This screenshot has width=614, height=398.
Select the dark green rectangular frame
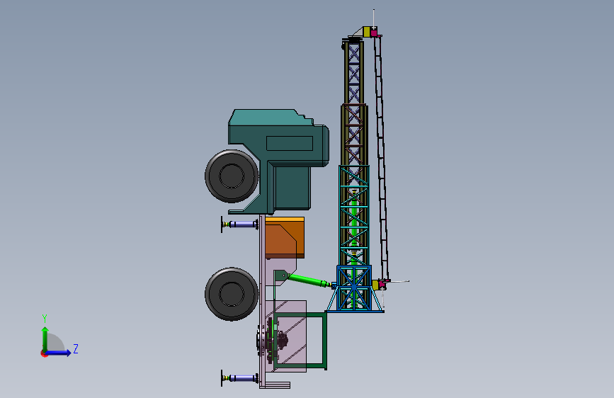[x=300, y=341]
